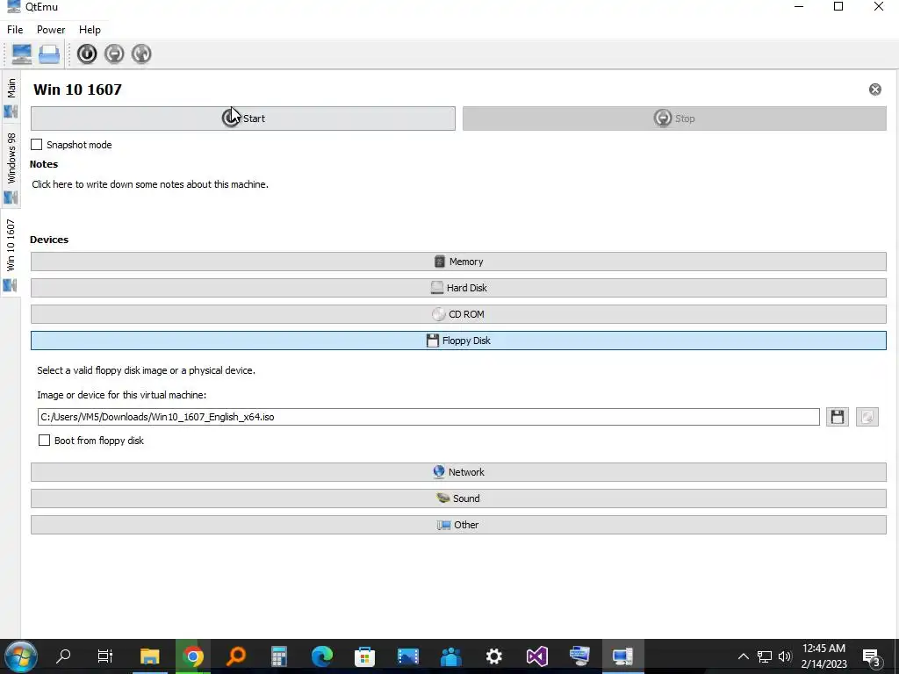899x674 pixels.
Task: Open Chrome from the taskbar
Action: coord(193,656)
